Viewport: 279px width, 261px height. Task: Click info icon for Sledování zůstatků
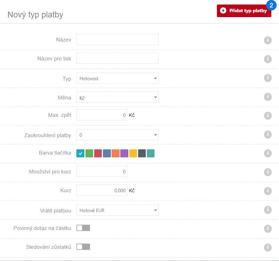pyautogui.click(x=267, y=247)
